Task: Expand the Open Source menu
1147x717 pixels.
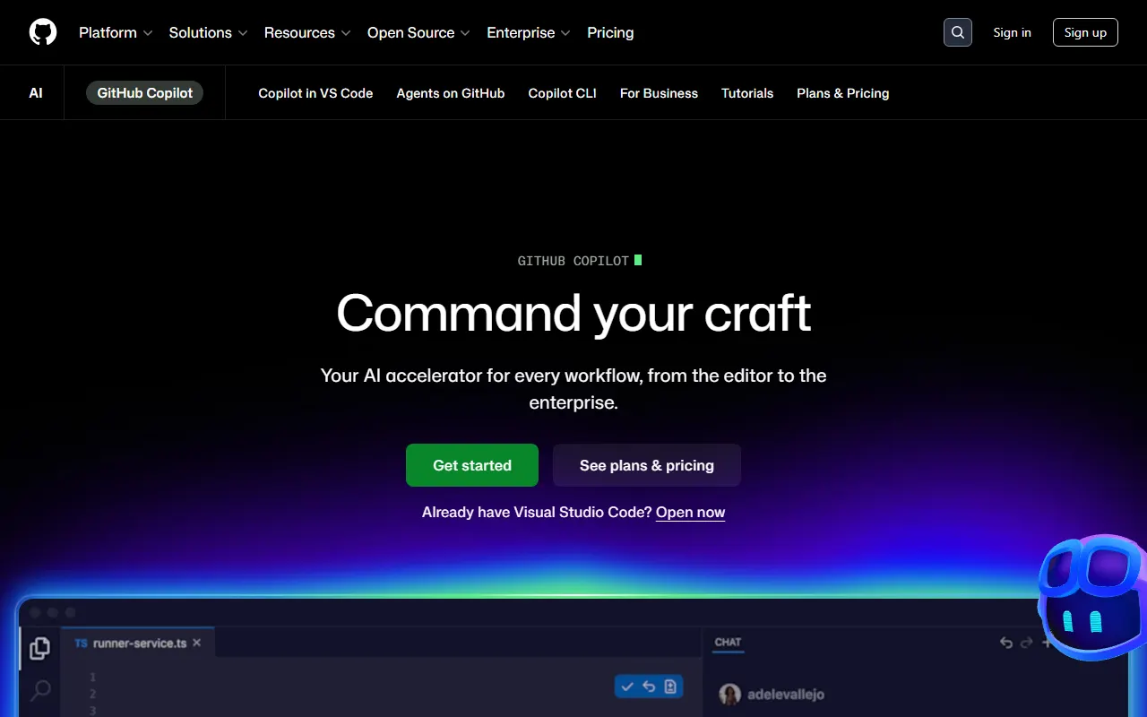Action: 418,32
